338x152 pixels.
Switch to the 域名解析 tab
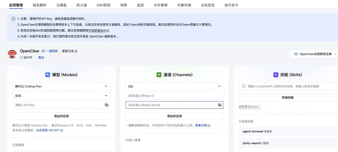tap(40, 5)
